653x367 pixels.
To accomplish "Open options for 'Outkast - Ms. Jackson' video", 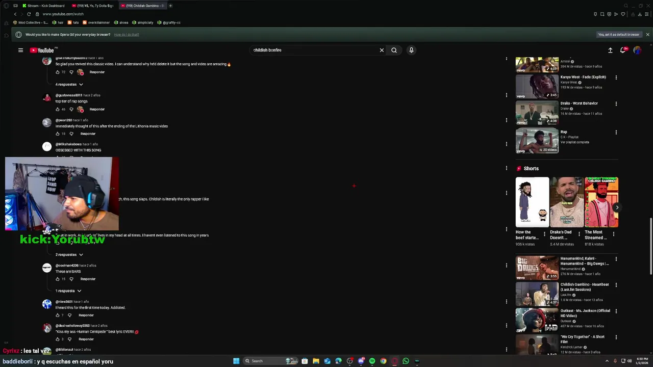I will pos(616,311).
